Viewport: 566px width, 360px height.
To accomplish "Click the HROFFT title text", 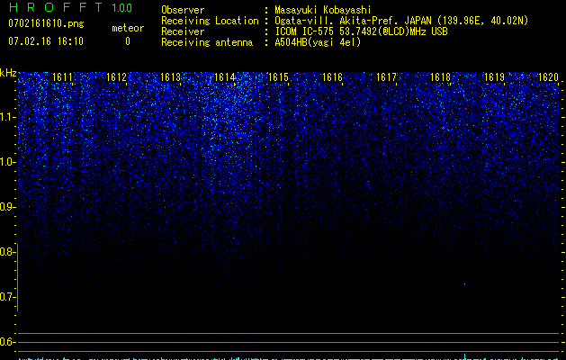I will [x=56, y=7].
